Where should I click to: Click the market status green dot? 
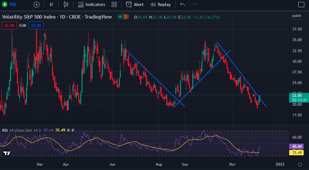[x=120, y=17]
